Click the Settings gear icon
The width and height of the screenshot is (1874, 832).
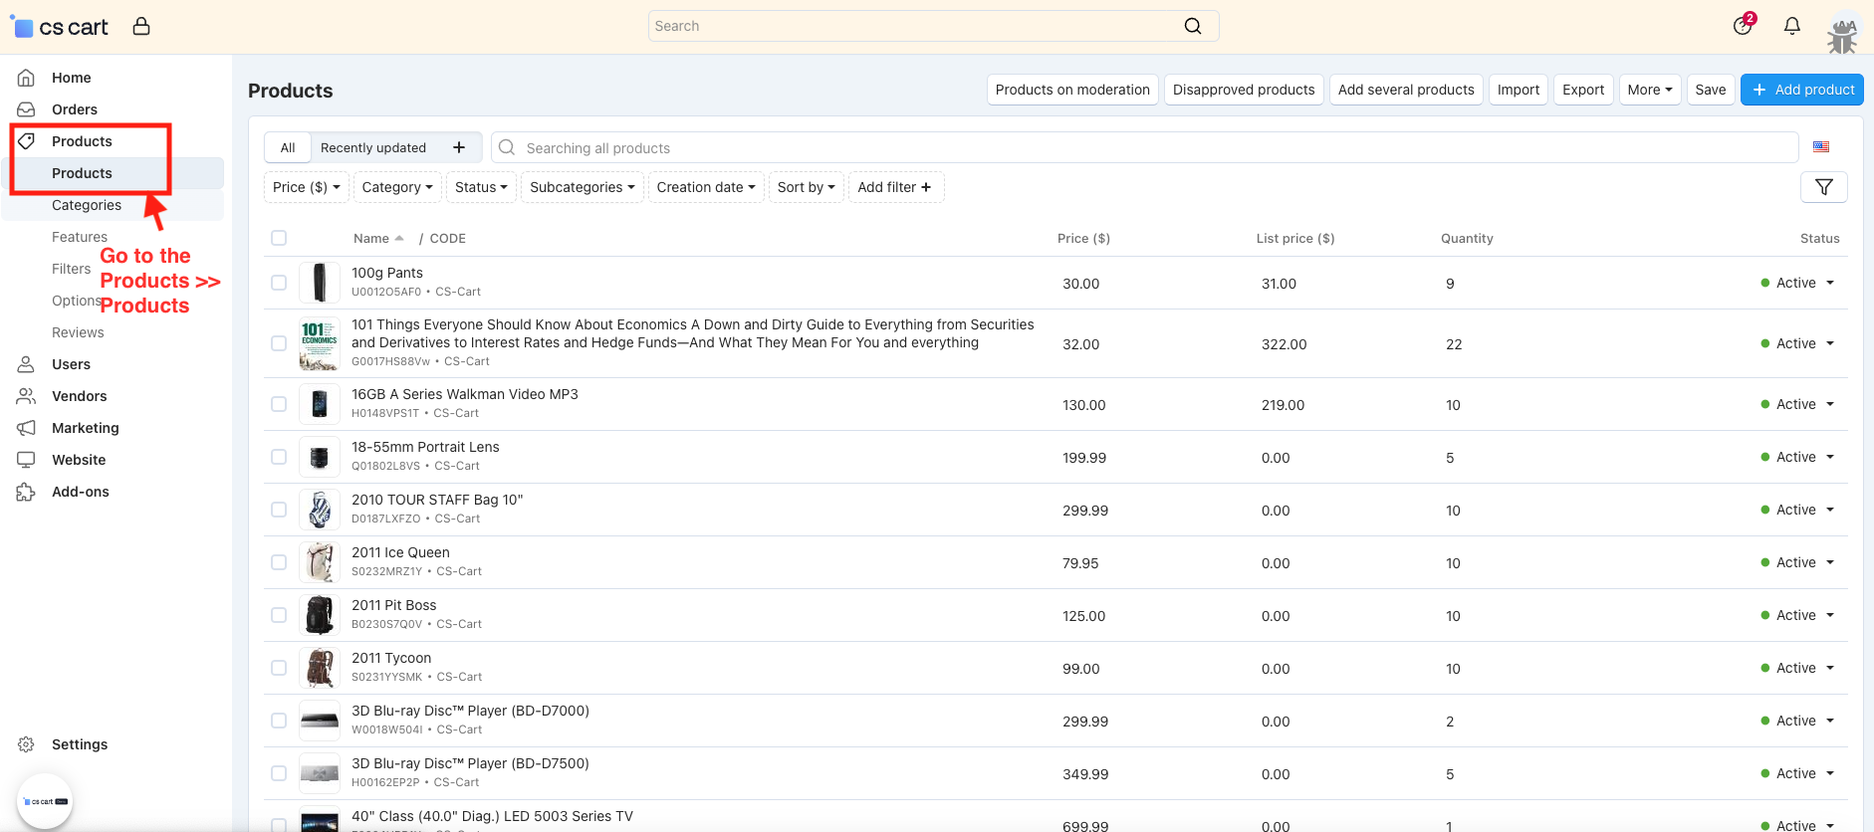tap(27, 744)
